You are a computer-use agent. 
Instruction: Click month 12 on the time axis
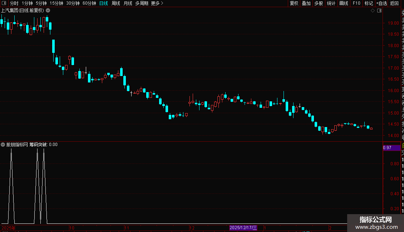click(192, 228)
